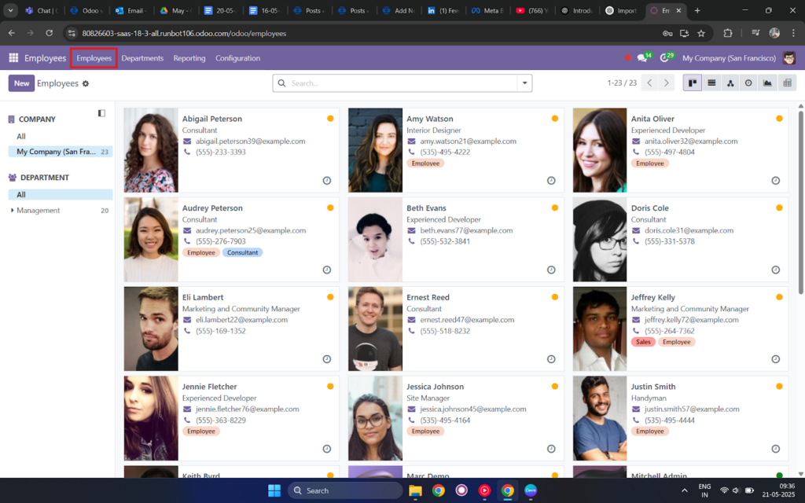Open activity clock on Abigail Peterson card

[326, 181]
